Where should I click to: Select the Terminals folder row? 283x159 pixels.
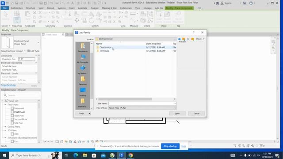[x=136, y=51]
